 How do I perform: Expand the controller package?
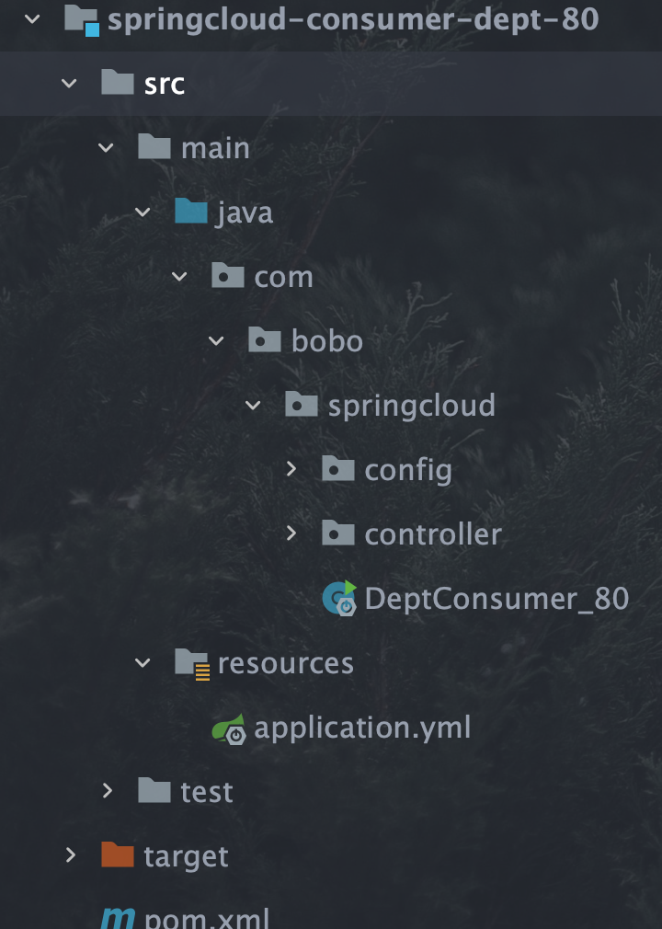tap(291, 534)
